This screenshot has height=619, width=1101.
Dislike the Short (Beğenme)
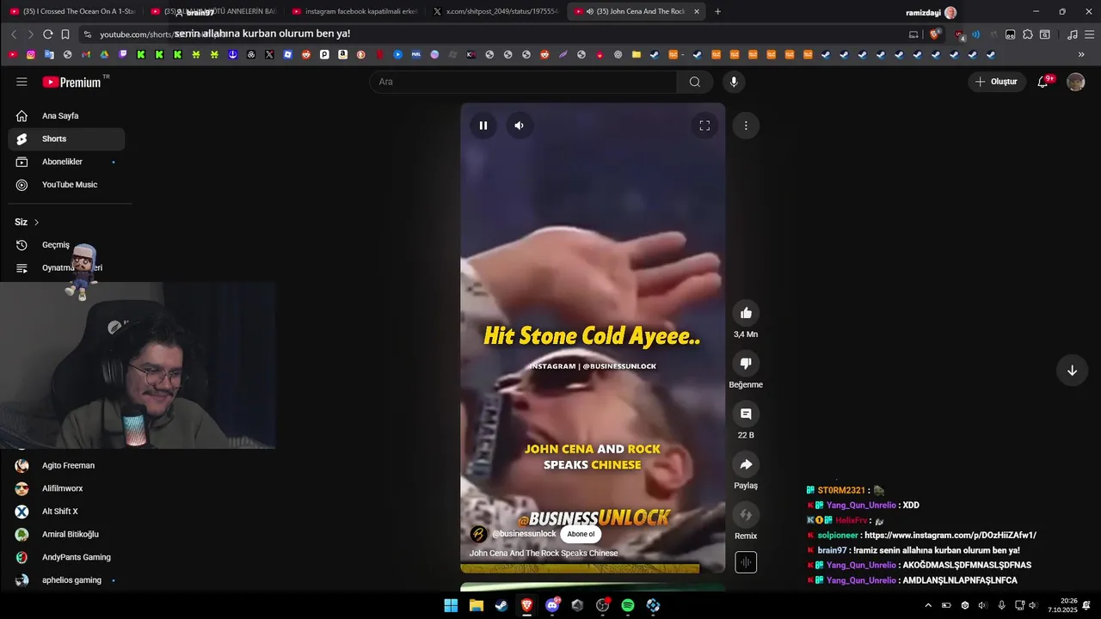746,364
